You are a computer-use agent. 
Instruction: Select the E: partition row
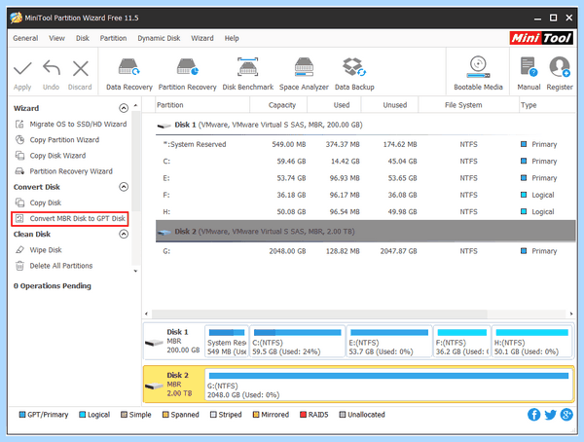click(365, 178)
